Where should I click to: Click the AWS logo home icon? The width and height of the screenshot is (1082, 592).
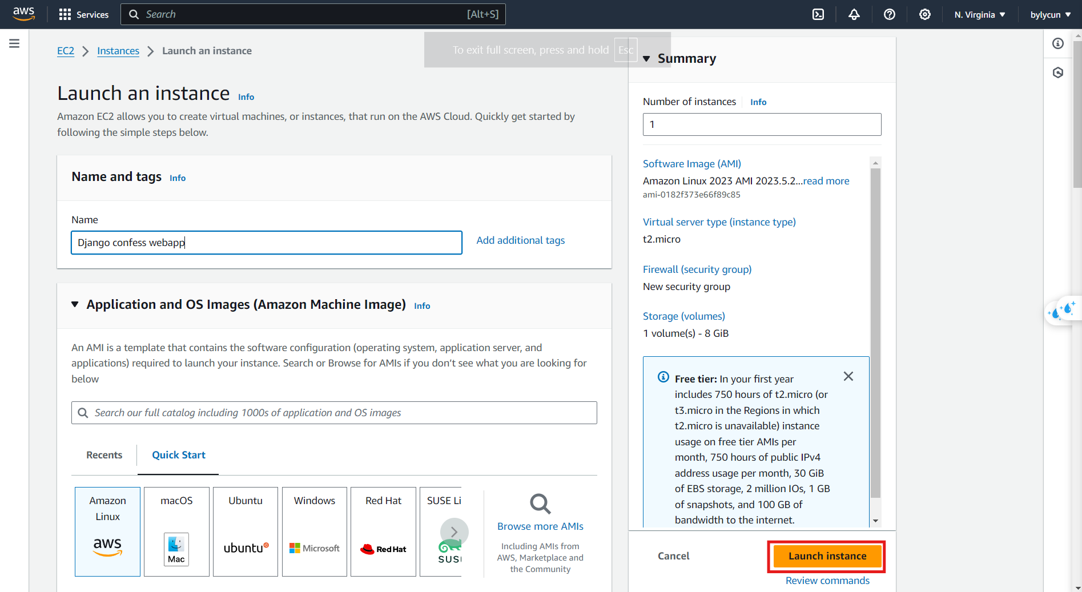[23, 14]
